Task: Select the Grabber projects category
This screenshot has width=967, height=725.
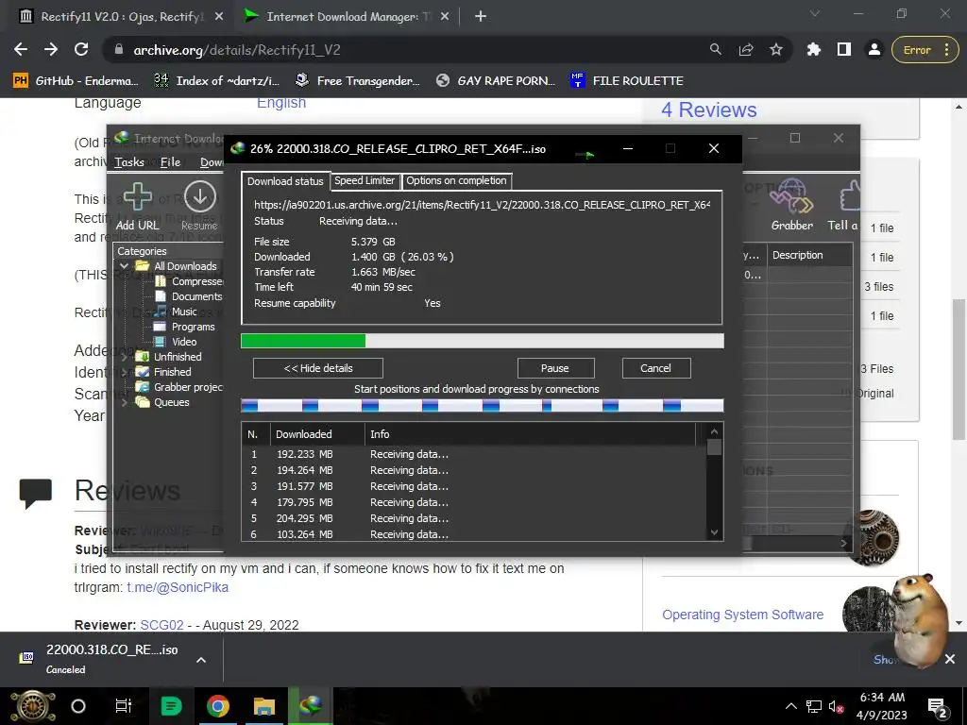Action: coord(180,387)
